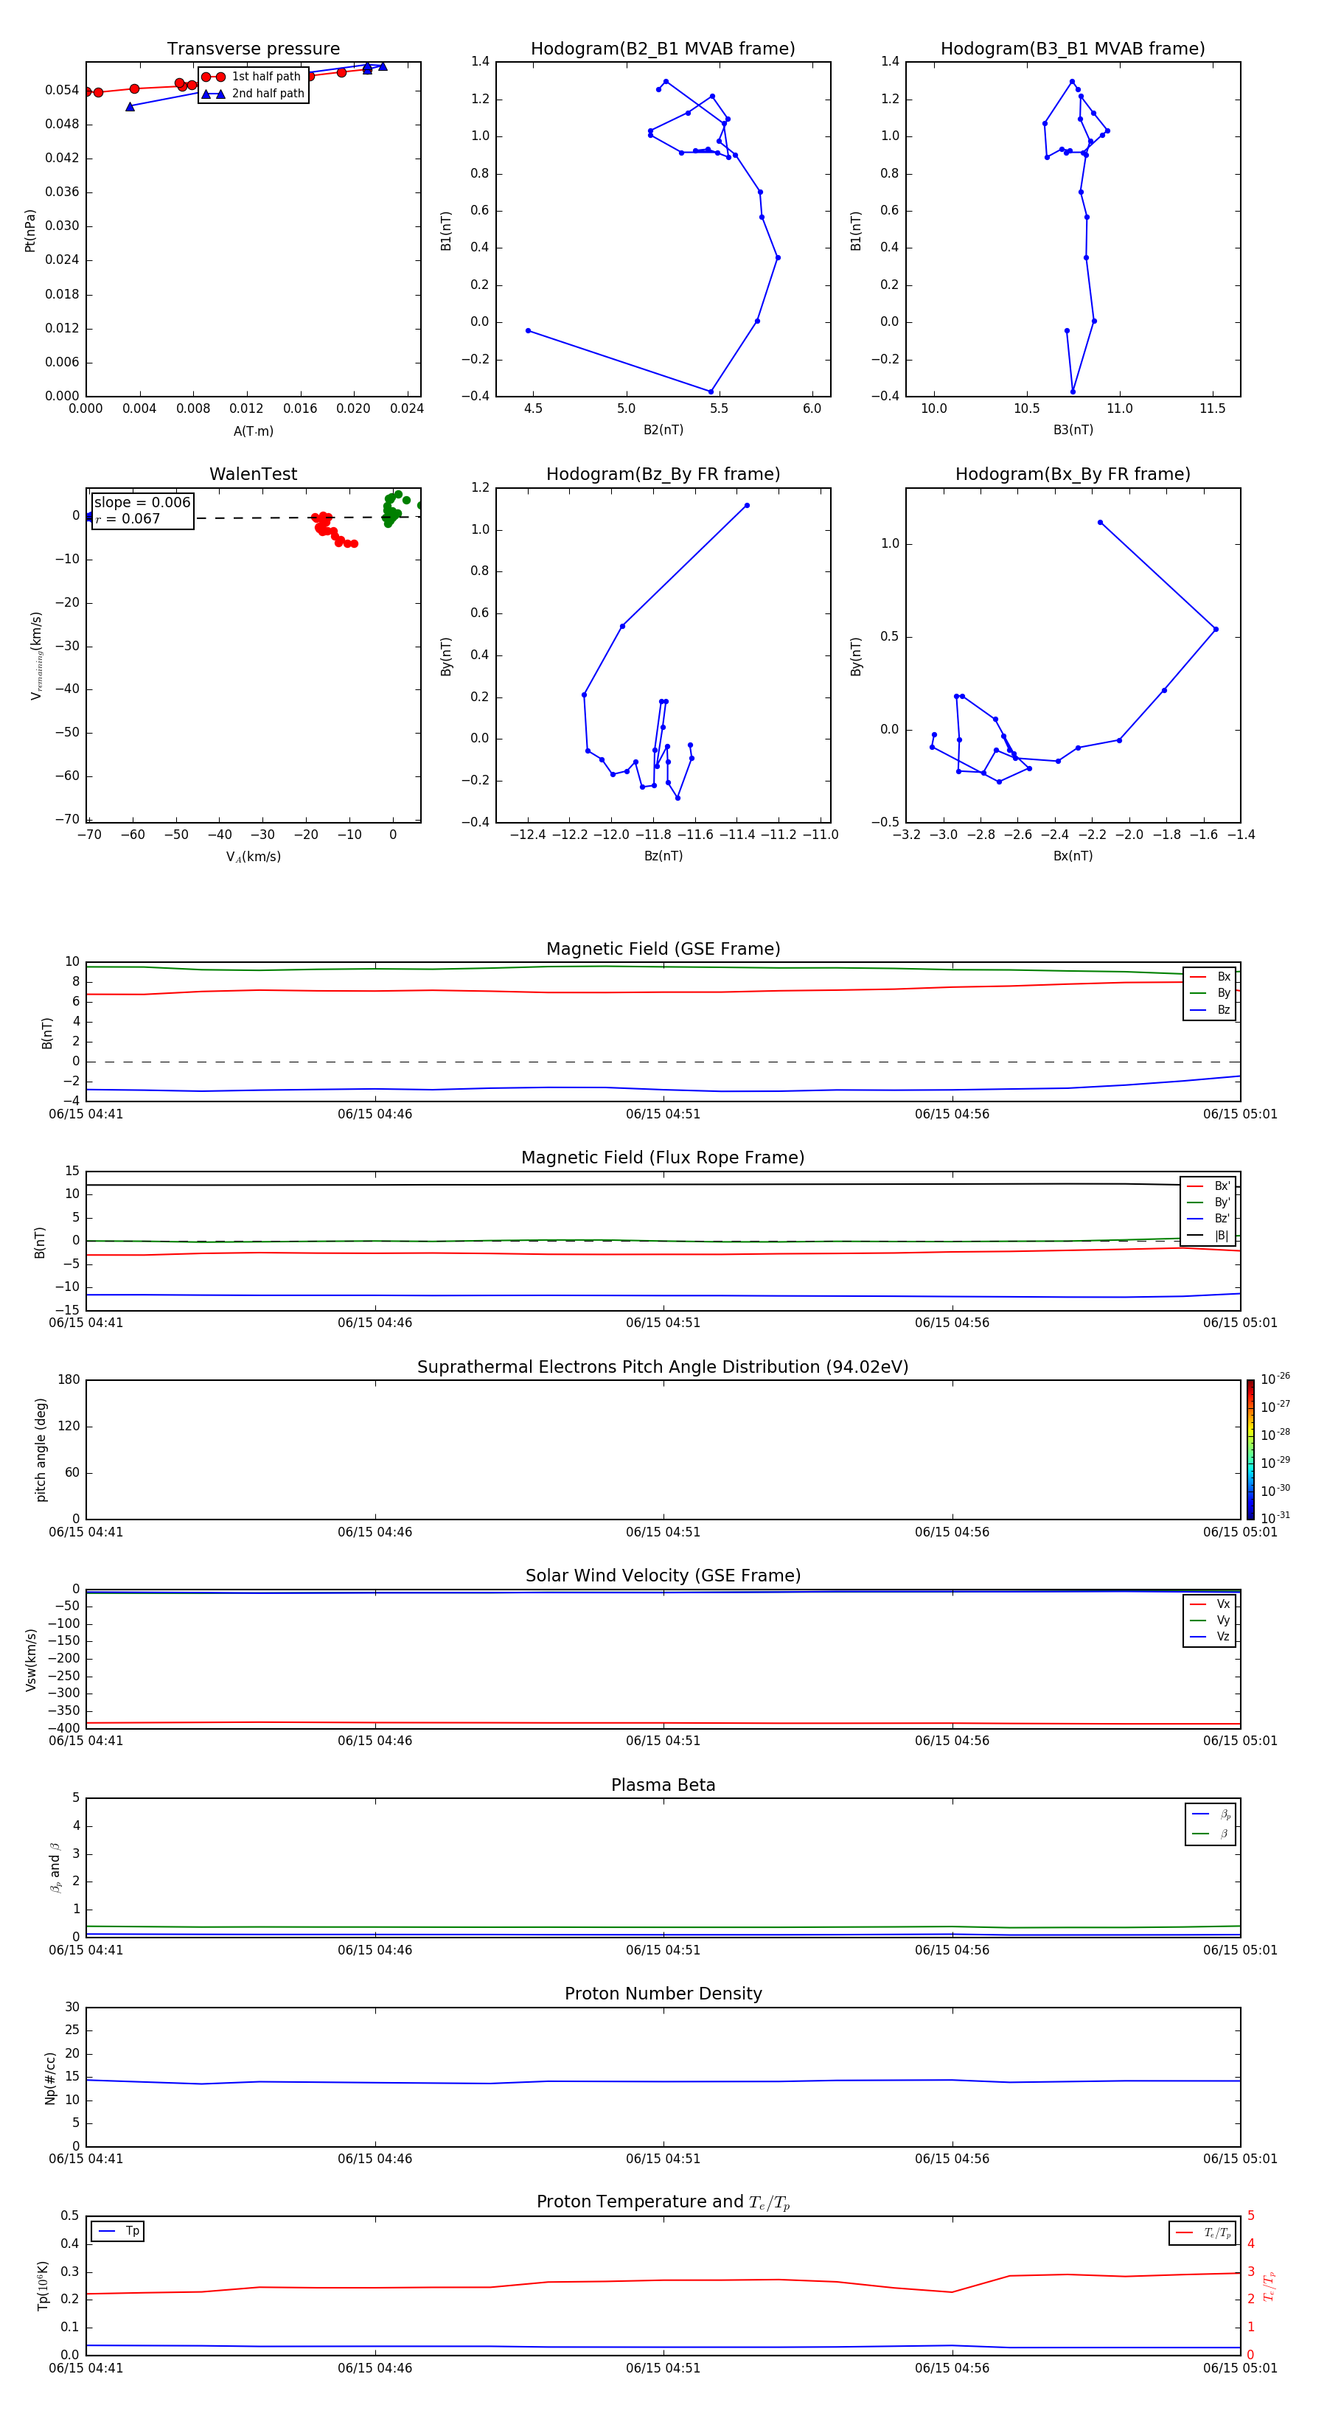Click the "Plasma Beta" plot title

click(x=663, y=1785)
